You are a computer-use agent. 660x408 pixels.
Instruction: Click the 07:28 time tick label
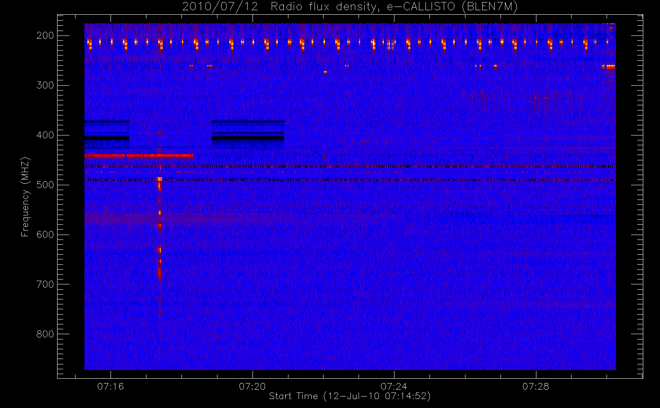click(536, 386)
